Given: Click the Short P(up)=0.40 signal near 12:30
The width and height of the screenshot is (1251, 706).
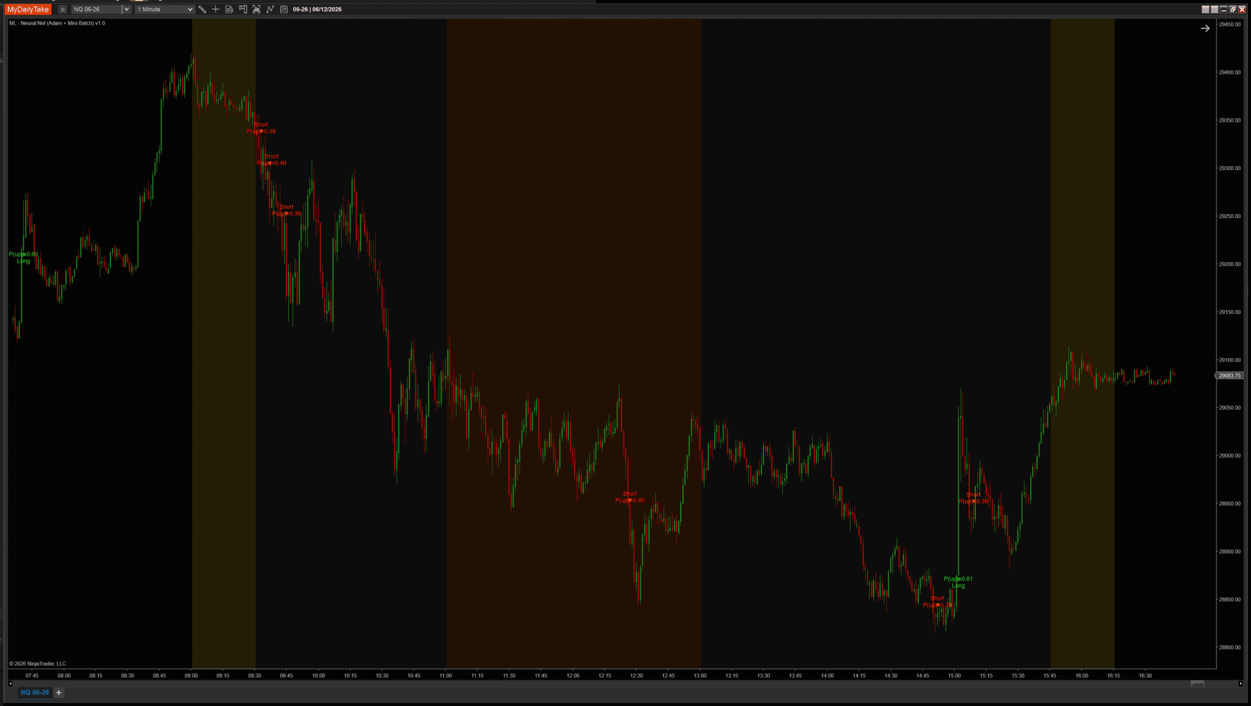Looking at the screenshot, I should coord(629,497).
